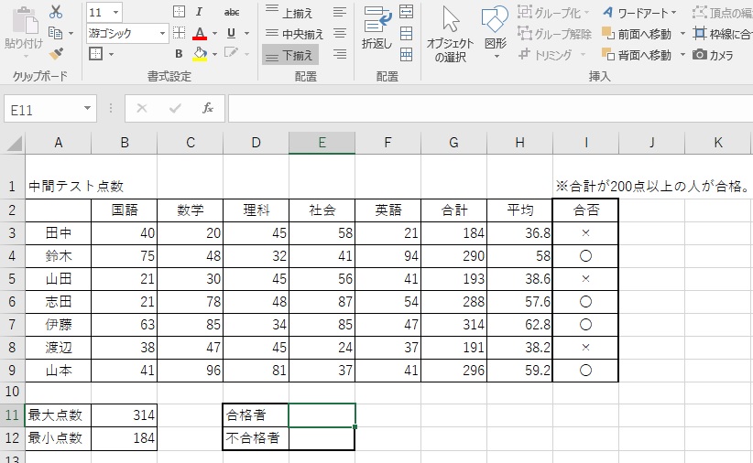Select row 11 header
This screenshot has width=753, height=463.
pos(12,415)
